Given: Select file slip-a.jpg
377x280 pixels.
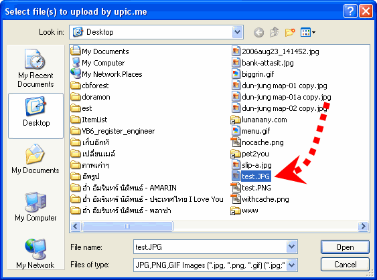Looking at the screenshot, I should 252,165.
